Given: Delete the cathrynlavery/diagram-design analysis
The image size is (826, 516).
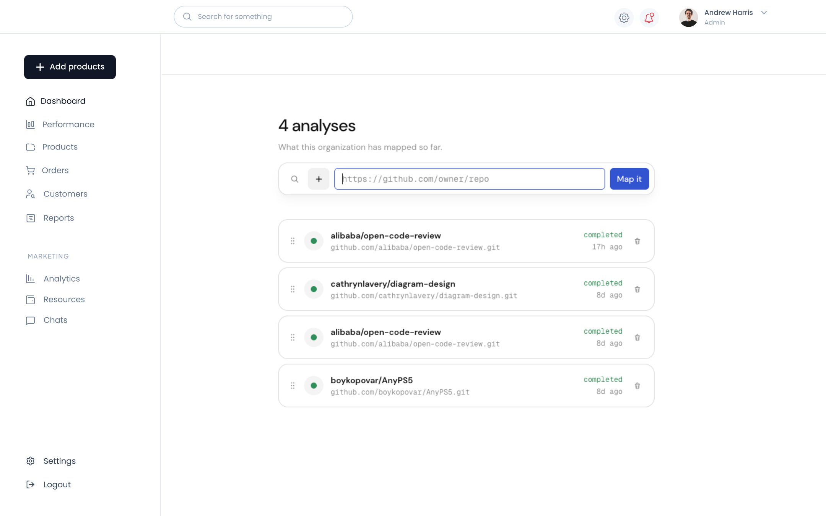Looking at the screenshot, I should [x=637, y=289].
